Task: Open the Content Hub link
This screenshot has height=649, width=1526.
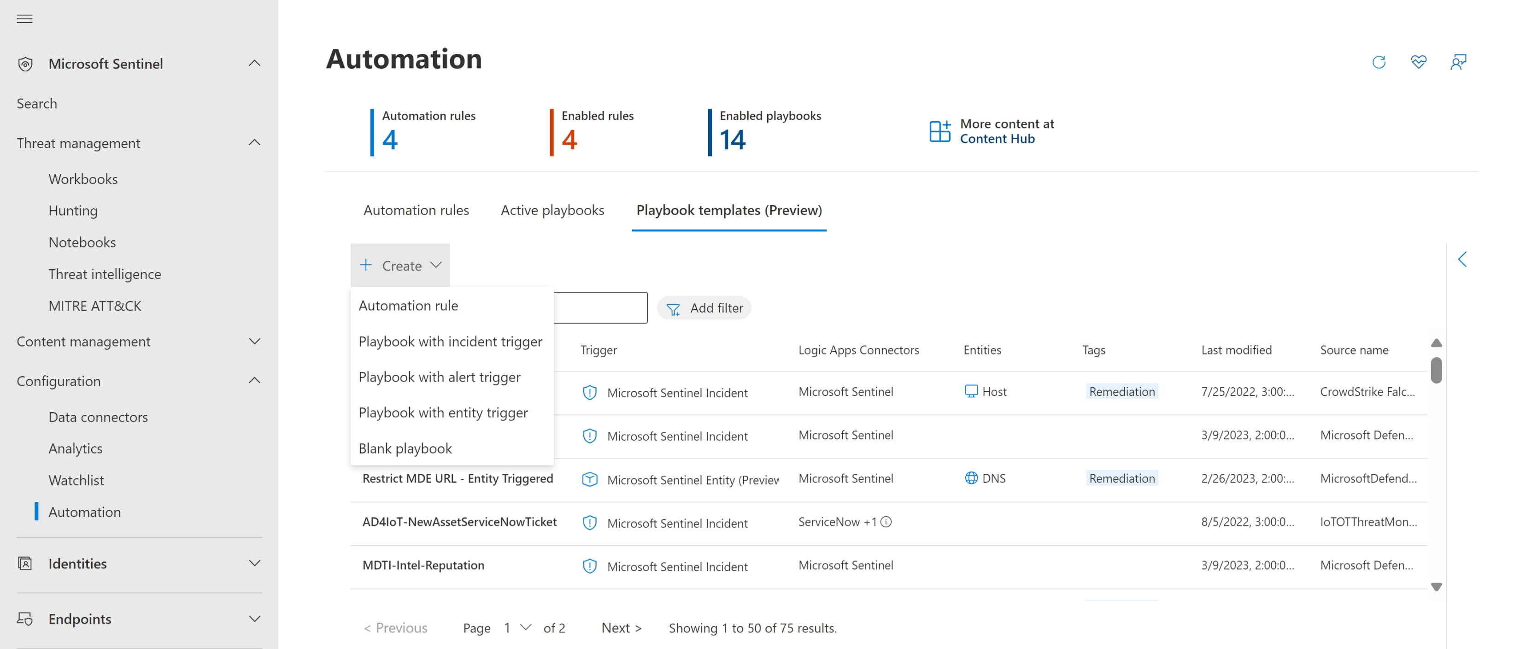Action: 997,139
